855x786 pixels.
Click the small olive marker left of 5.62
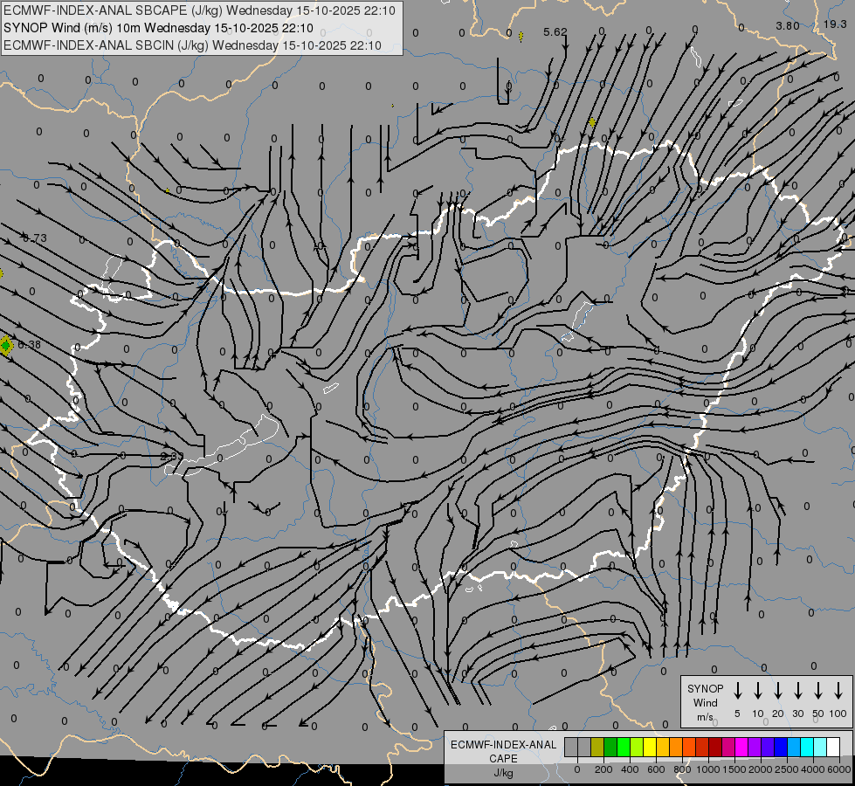point(521,37)
